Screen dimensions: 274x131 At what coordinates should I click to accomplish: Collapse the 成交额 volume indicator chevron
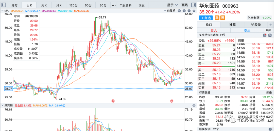[2, 105]
